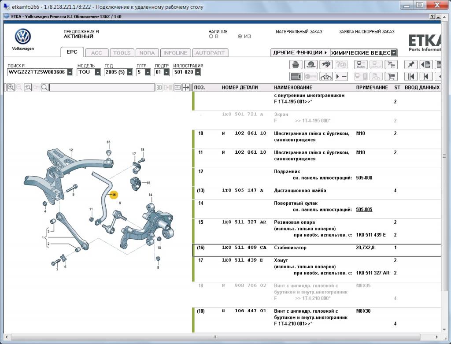
Task: Click the vertical scrollbar down arrow
Action: tap(444, 329)
